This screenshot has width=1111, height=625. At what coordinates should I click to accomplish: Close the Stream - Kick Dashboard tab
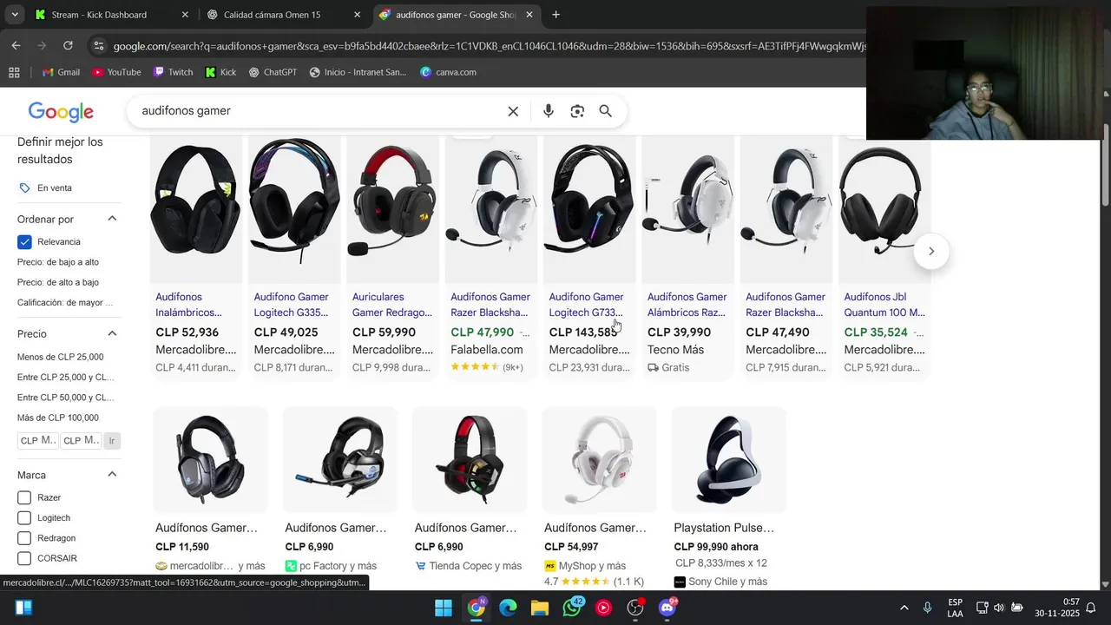click(185, 15)
